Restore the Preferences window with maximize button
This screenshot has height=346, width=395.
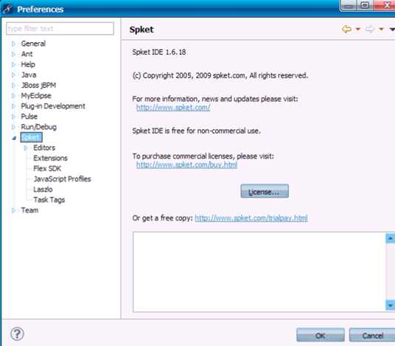tap(365, 5)
